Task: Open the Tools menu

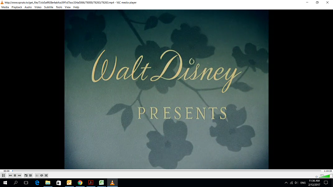Action: [59, 7]
